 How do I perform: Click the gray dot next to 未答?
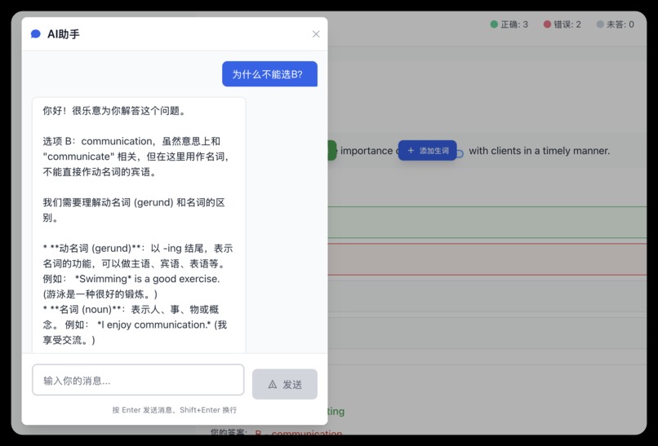coord(600,24)
